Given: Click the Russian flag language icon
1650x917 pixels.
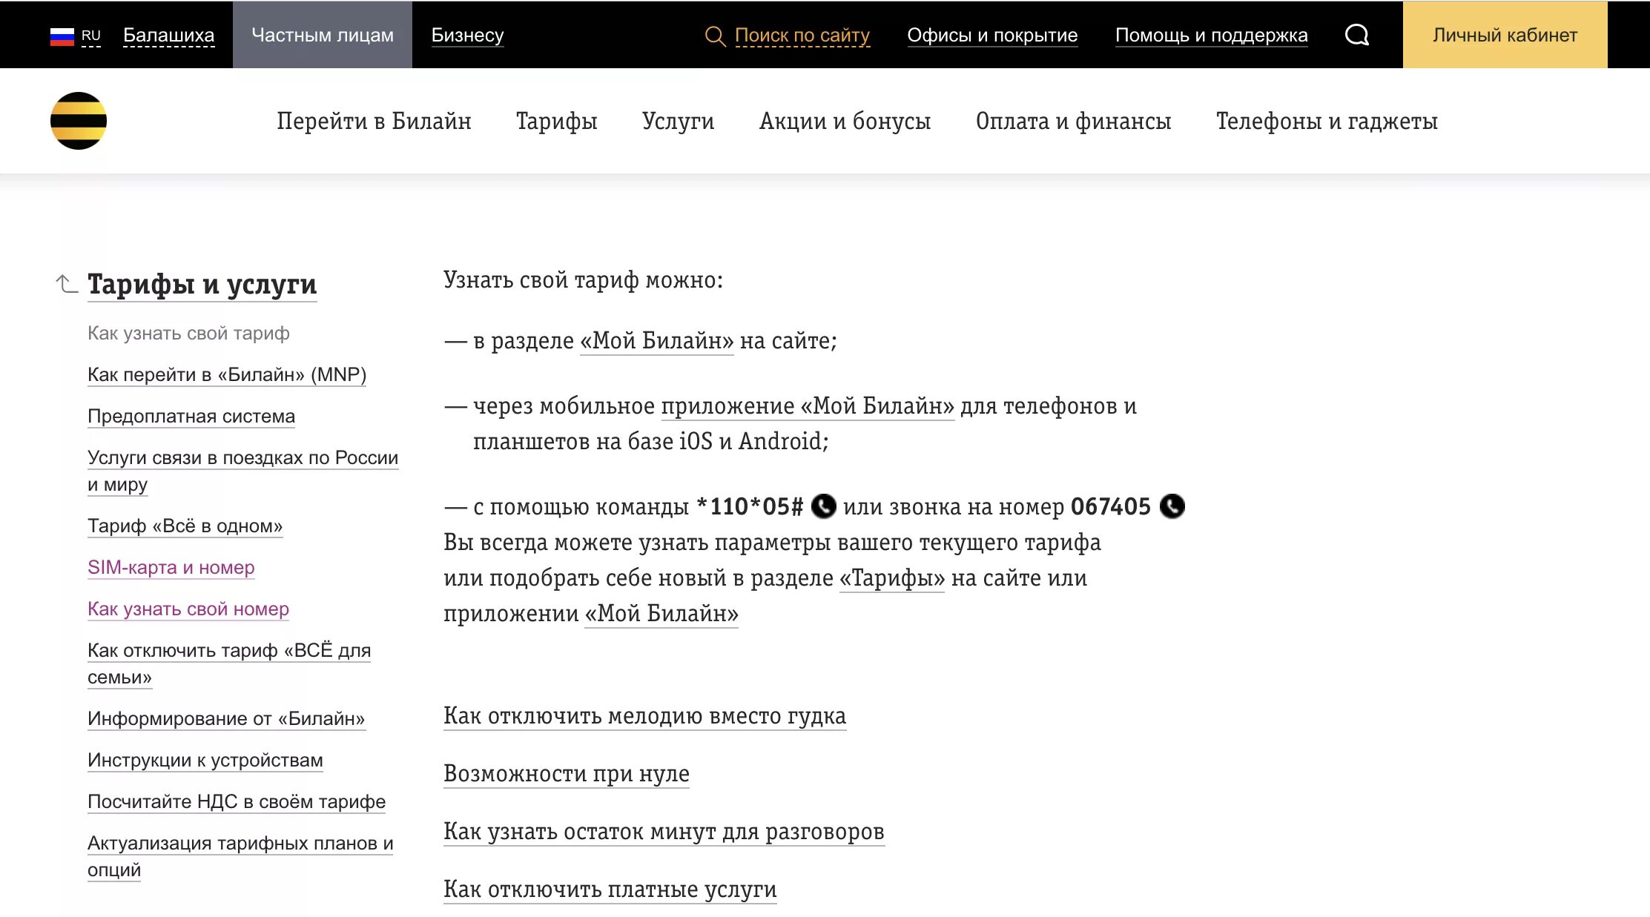Looking at the screenshot, I should pos(62,36).
